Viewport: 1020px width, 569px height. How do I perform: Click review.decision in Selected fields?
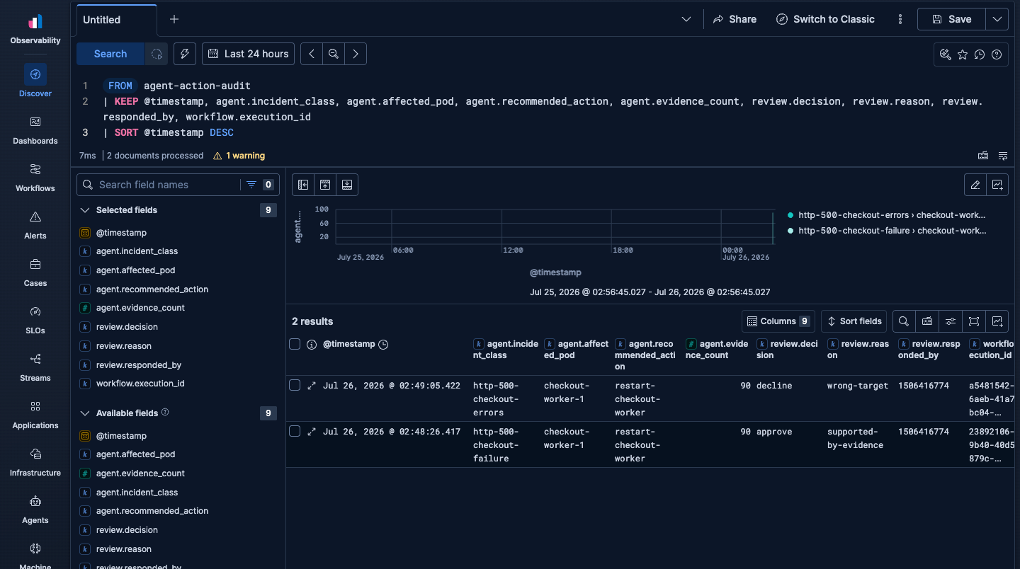(x=127, y=327)
